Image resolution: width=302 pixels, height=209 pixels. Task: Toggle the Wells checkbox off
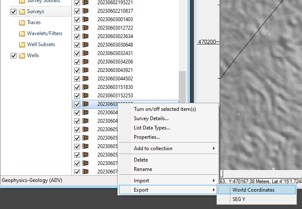13,55
